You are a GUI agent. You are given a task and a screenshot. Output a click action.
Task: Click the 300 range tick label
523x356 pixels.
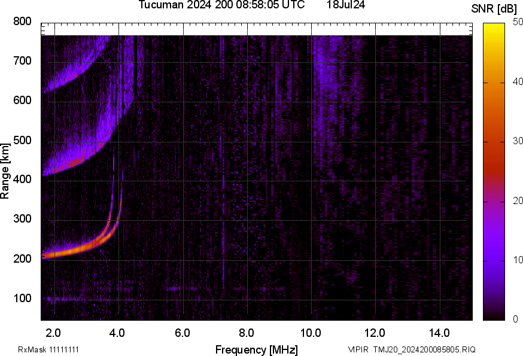point(22,219)
